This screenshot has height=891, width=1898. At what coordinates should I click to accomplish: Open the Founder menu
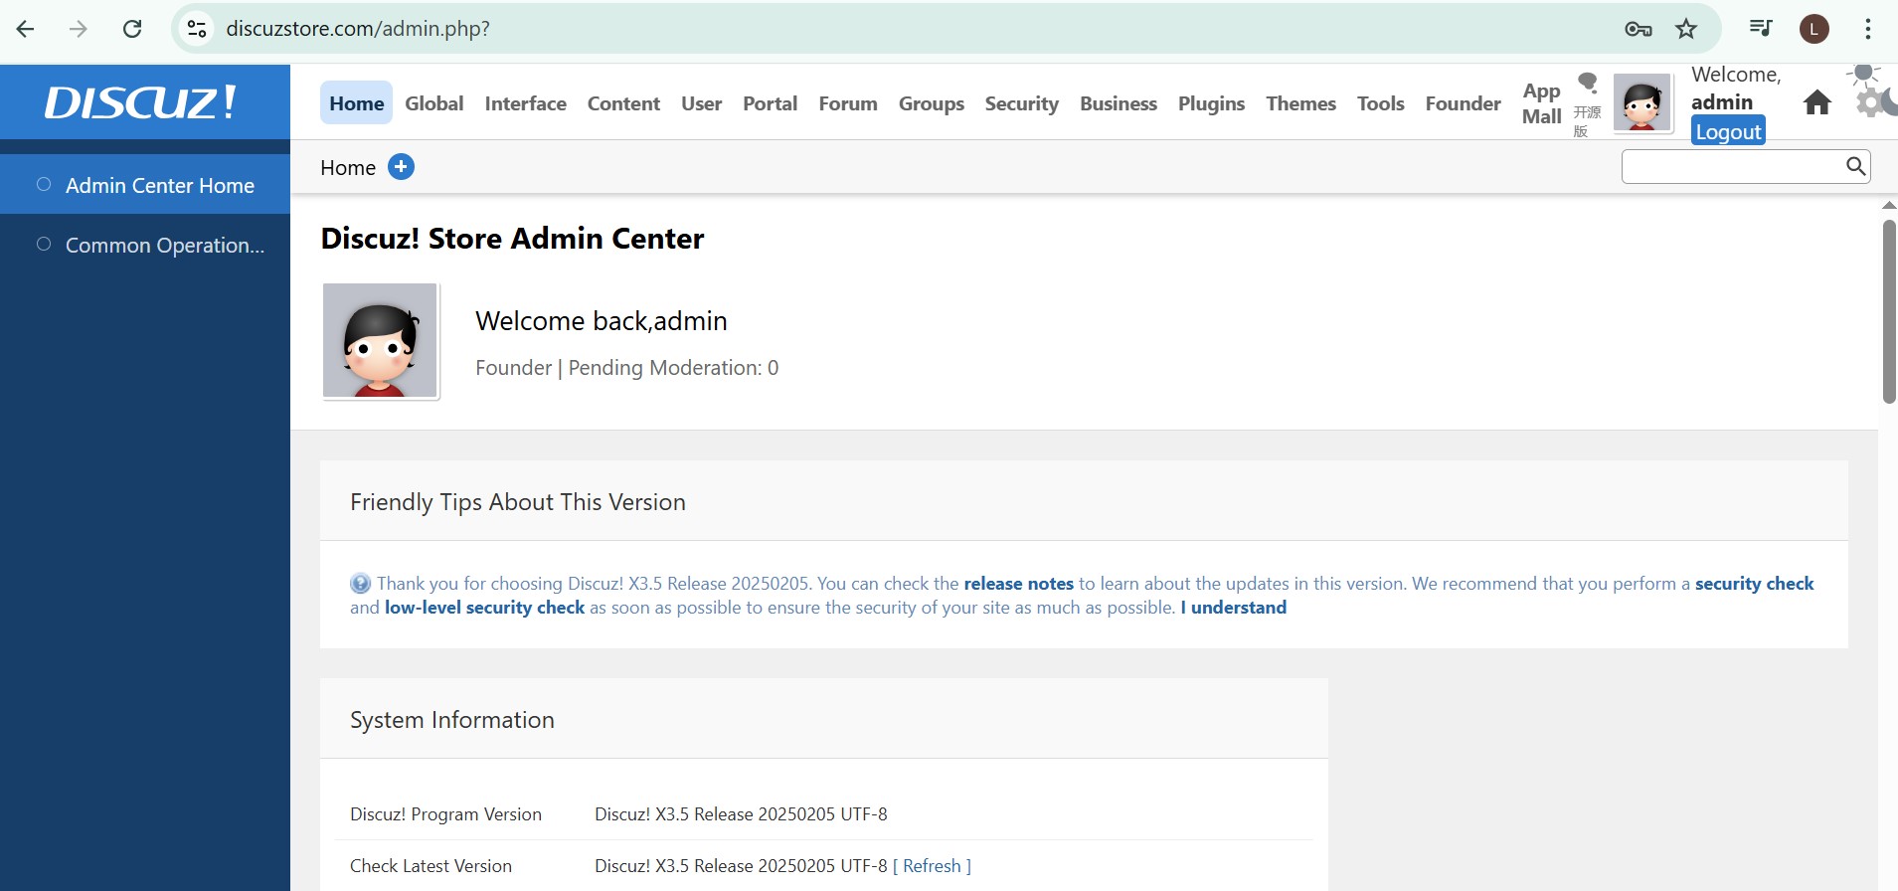[x=1464, y=103]
